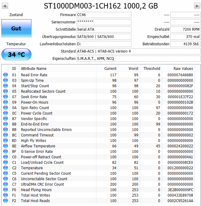The width and height of the screenshot is (201, 206).
Task: Click status orb for Spin Retry Count
Action: click(5, 108)
